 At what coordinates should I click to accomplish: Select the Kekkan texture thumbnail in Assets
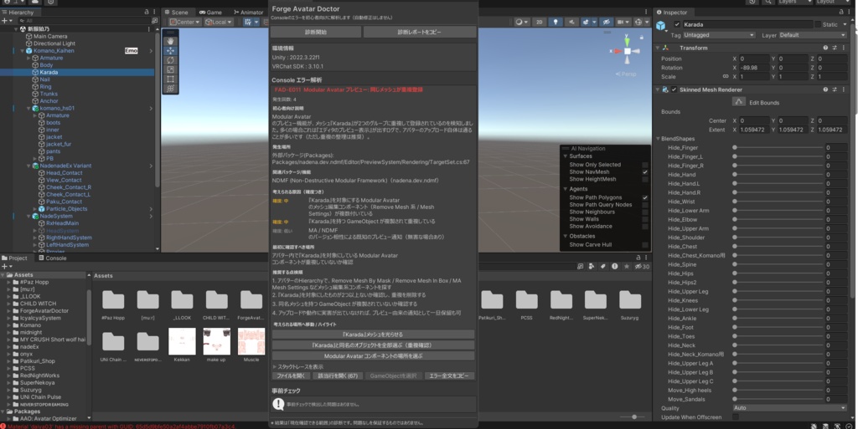pyautogui.click(x=182, y=342)
